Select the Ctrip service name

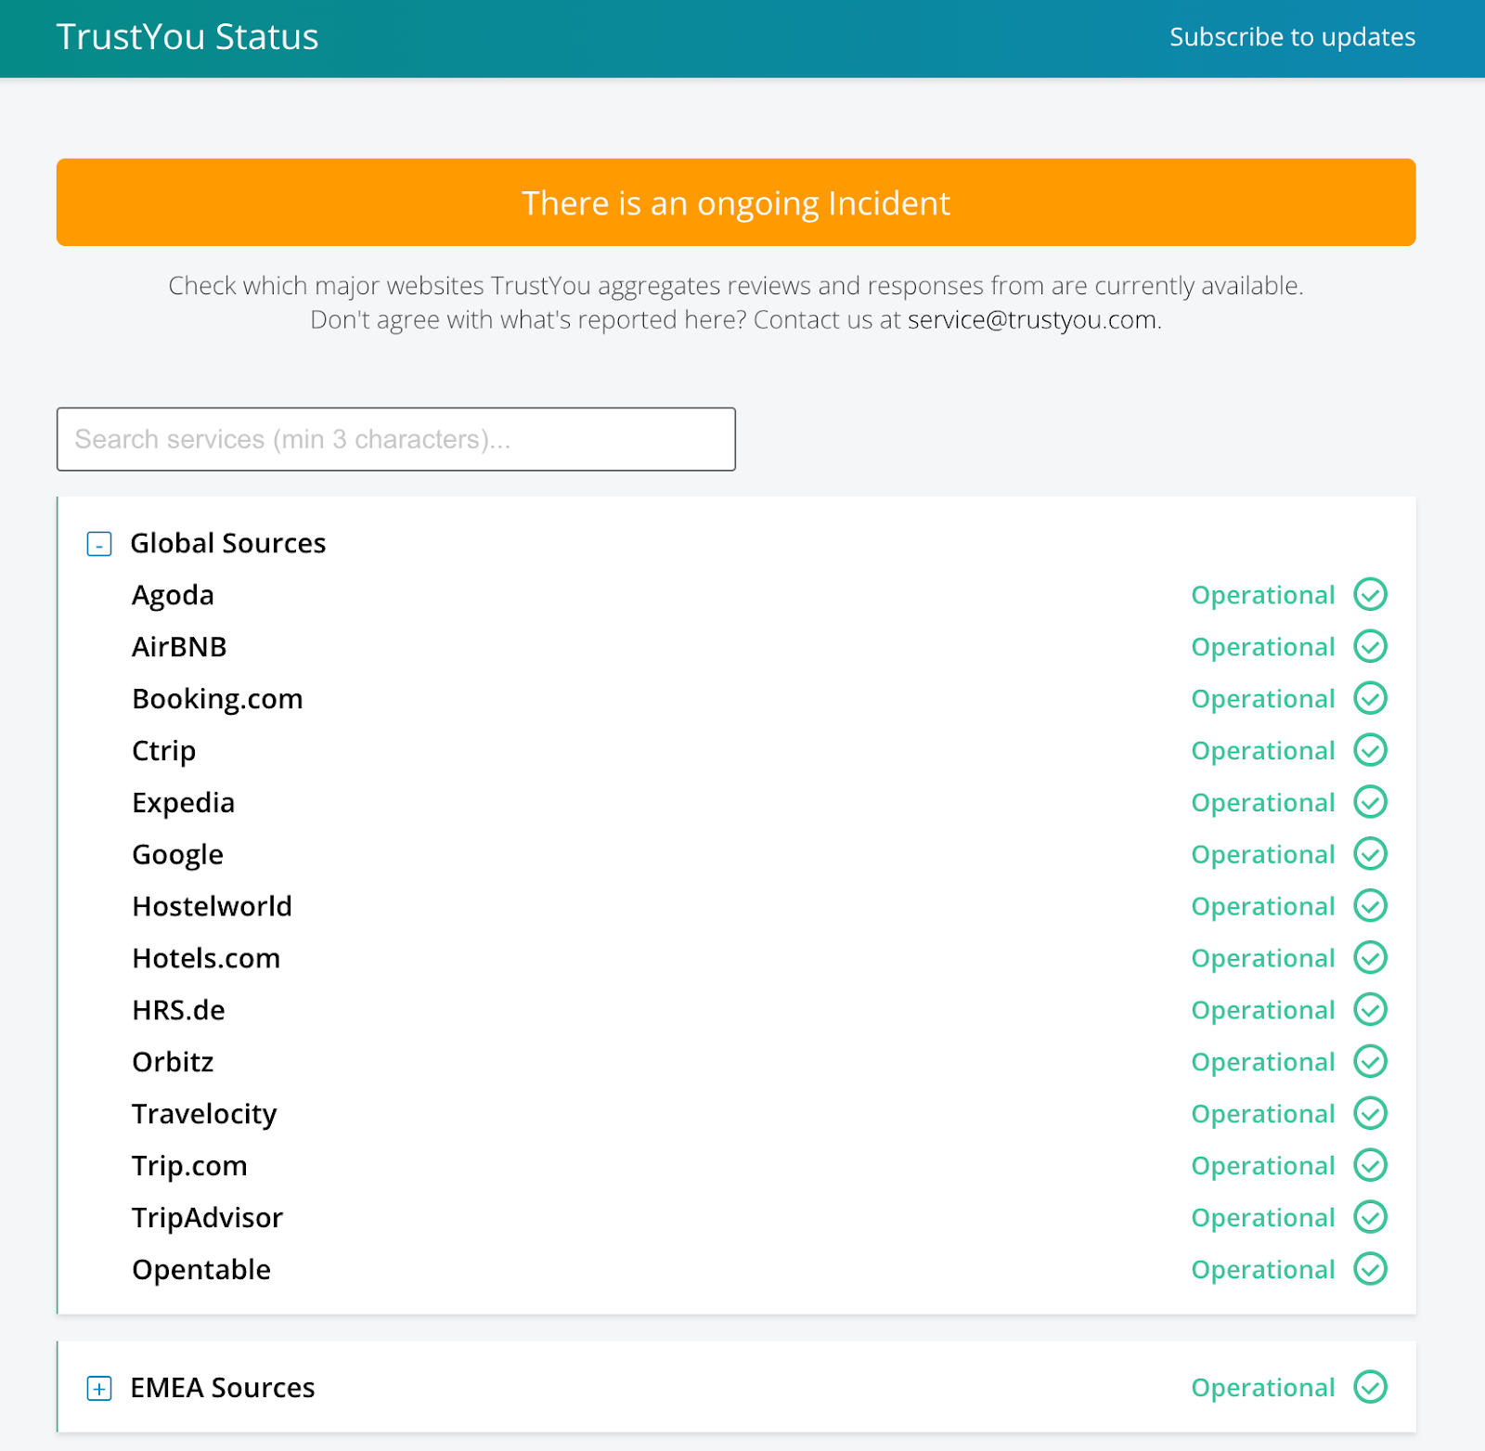163,752
